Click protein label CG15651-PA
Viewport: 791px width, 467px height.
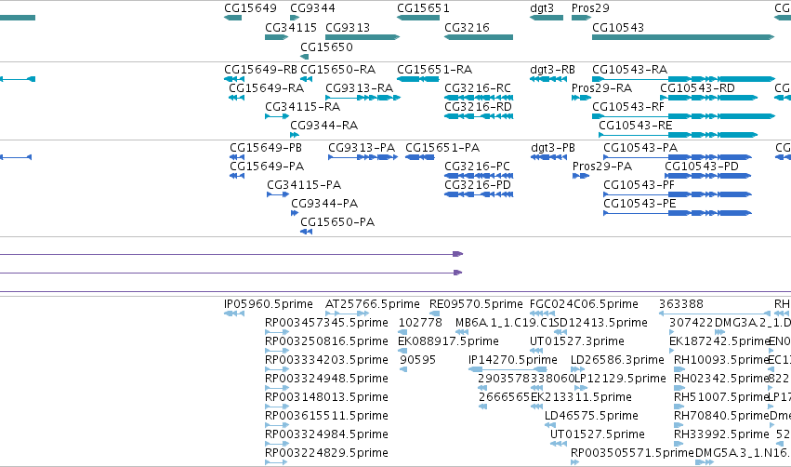coord(442,147)
